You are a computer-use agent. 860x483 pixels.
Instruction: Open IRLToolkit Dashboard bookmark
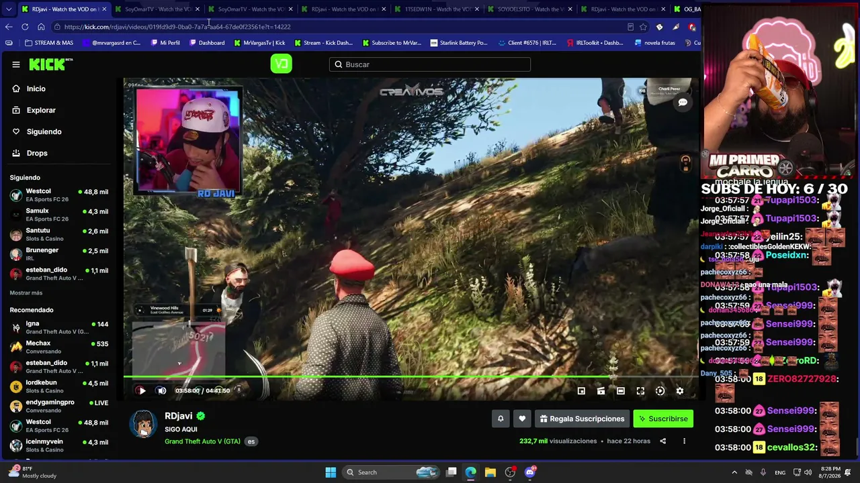click(x=595, y=43)
